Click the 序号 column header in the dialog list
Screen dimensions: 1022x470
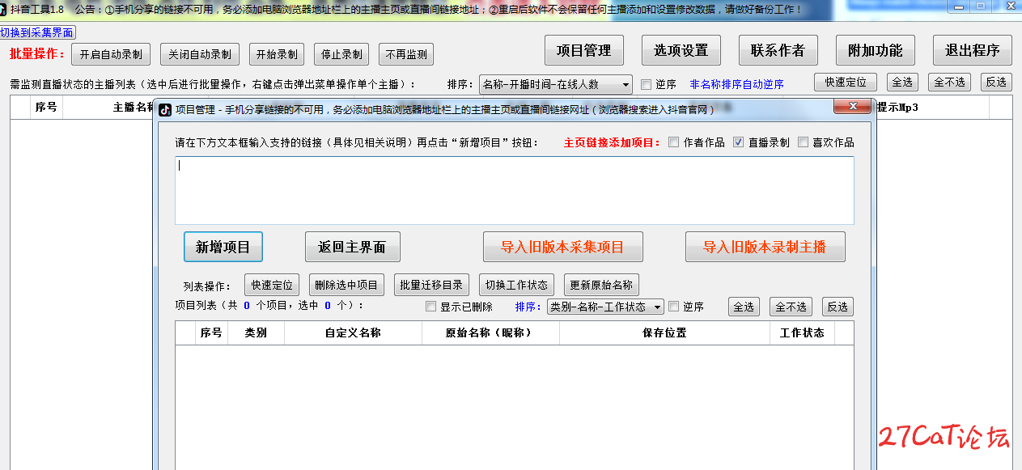tap(211, 332)
